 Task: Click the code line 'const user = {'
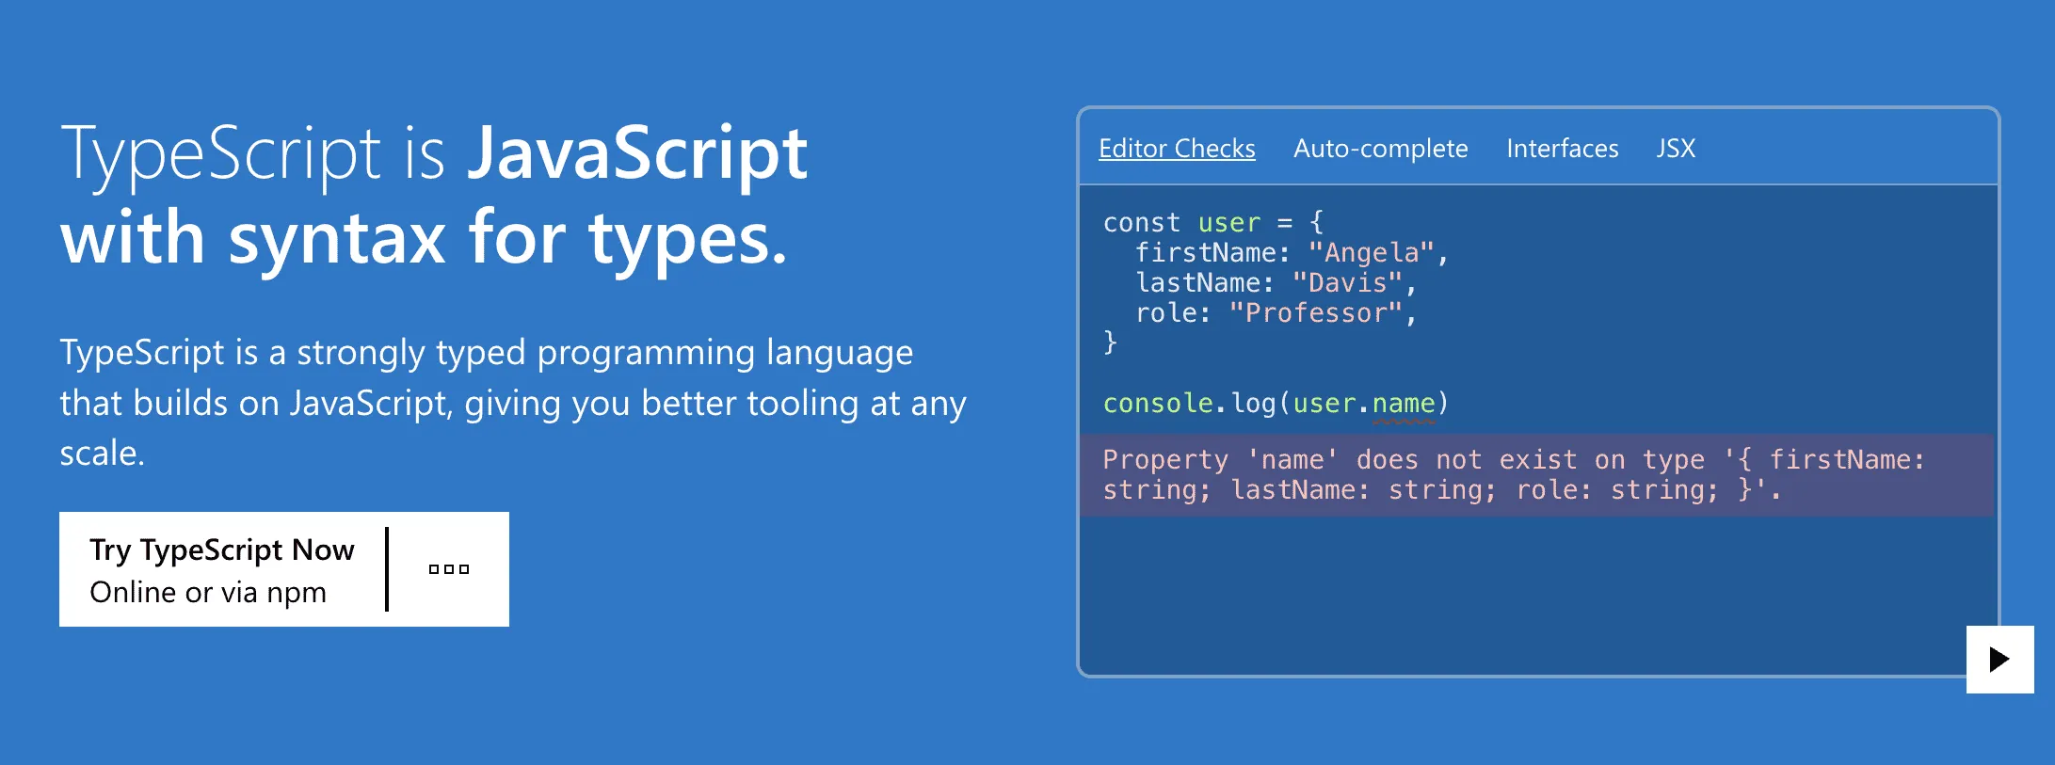(x=1213, y=223)
